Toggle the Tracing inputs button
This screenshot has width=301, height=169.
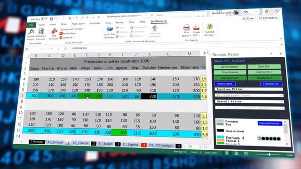[x=265, y=78]
